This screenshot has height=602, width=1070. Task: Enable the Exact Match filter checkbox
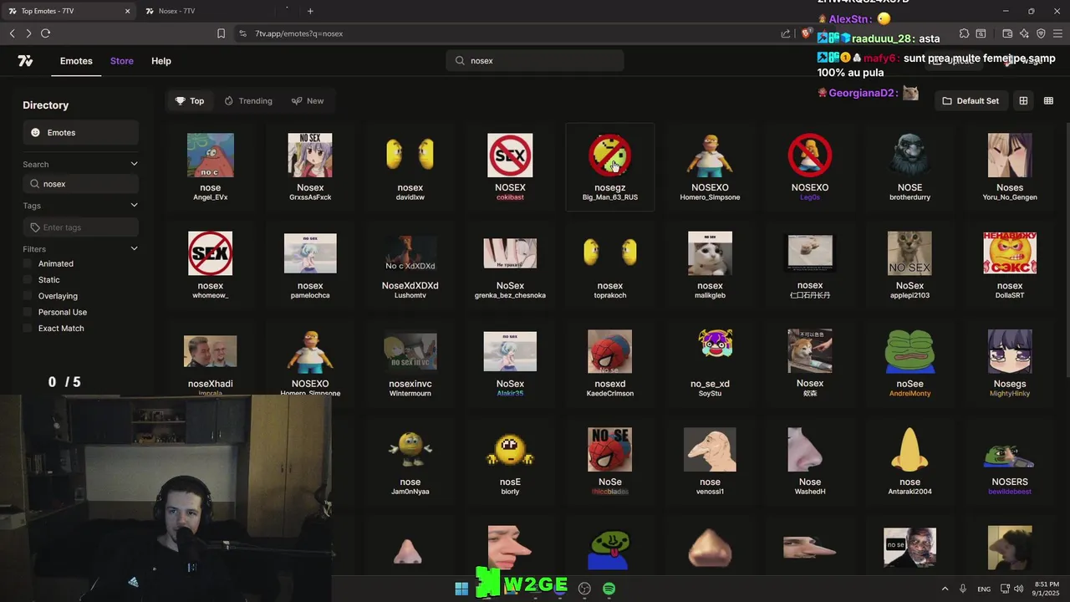click(28, 329)
